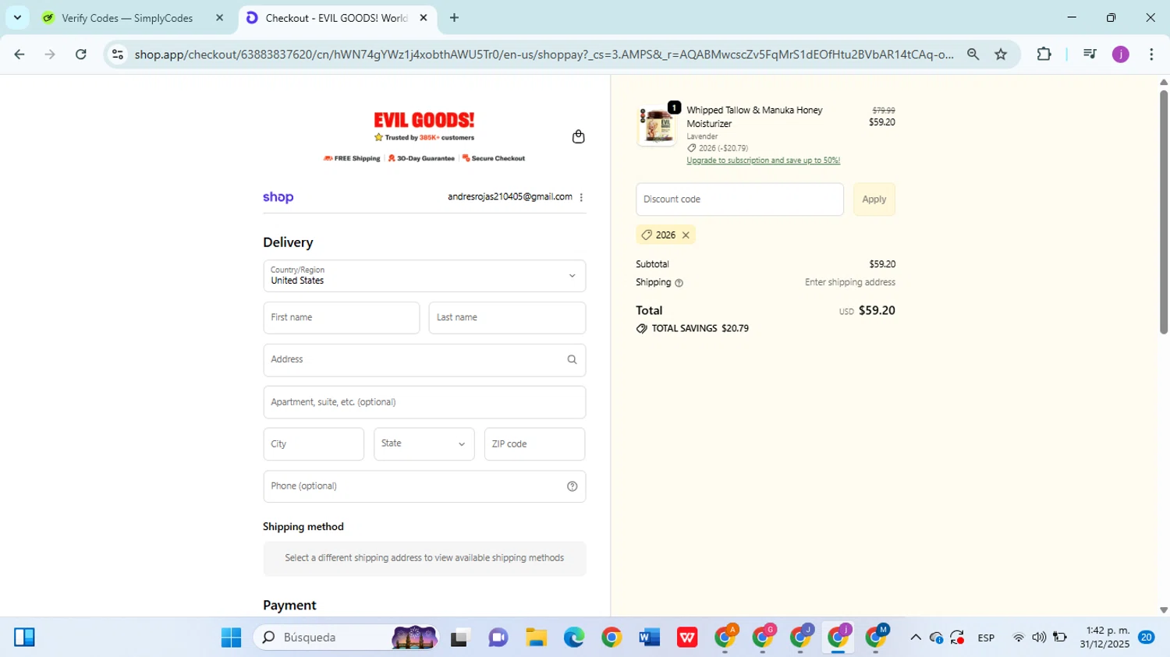1170x657 pixels.
Task: Open notification center badge showing 20
Action: [1147, 638]
